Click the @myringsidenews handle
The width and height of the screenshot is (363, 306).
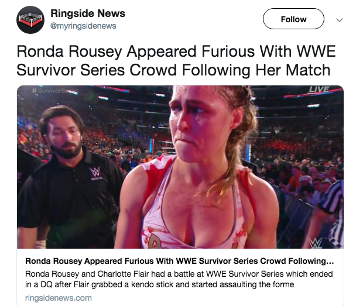pyautogui.click(x=83, y=26)
